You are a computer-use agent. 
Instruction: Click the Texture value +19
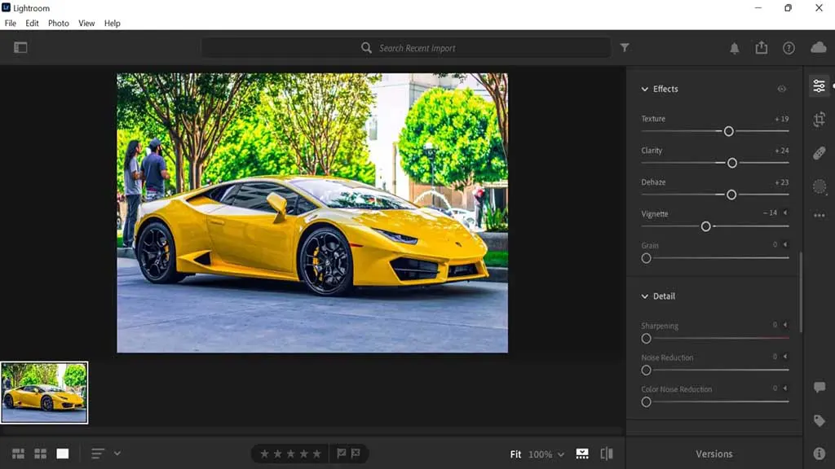point(781,119)
